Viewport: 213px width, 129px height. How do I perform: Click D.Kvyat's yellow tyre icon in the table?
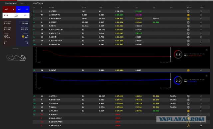click(188, 70)
